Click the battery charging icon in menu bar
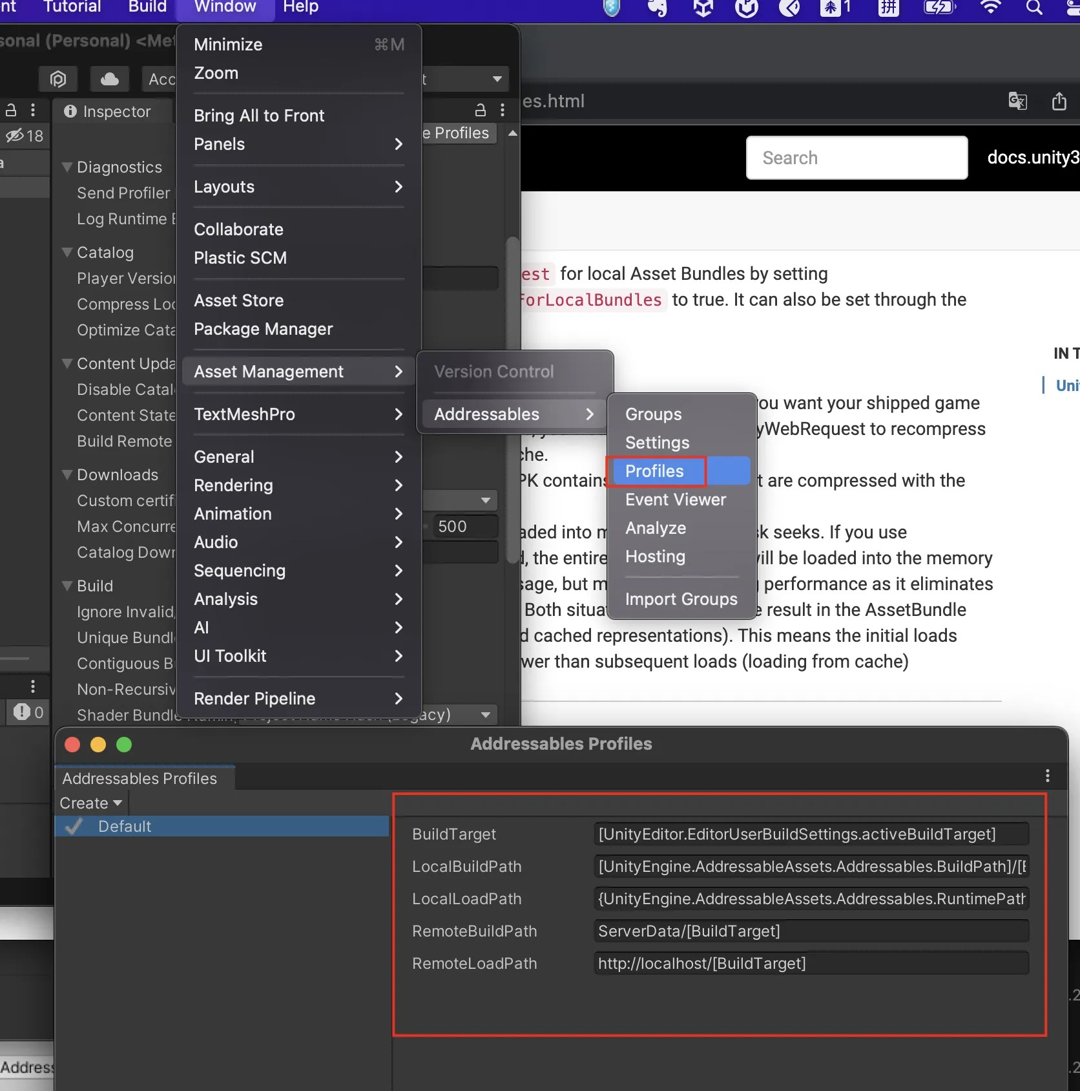 coord(939,7)
